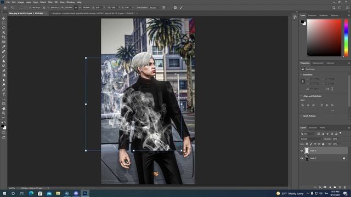
Task: Create a new group folder
Action: coord(335,187)
